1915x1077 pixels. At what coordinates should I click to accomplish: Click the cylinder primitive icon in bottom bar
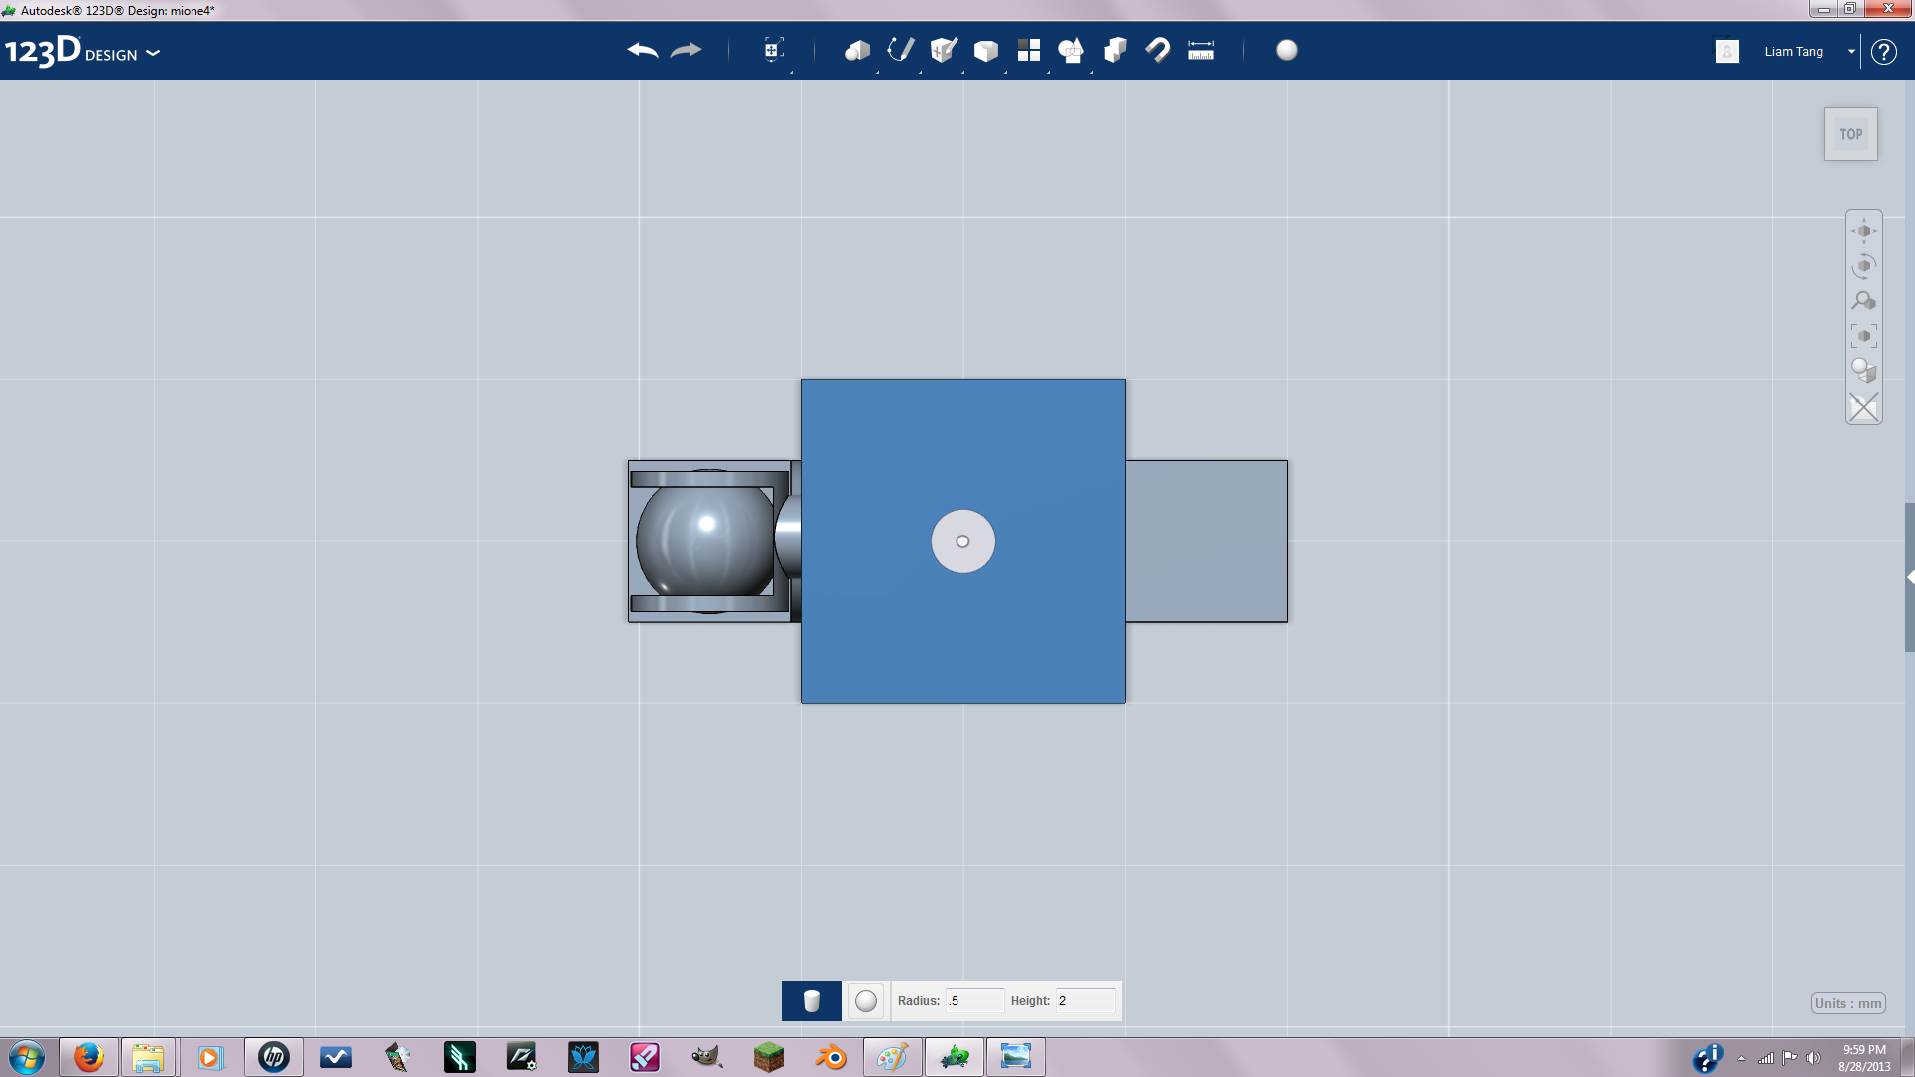point(812,1001)
